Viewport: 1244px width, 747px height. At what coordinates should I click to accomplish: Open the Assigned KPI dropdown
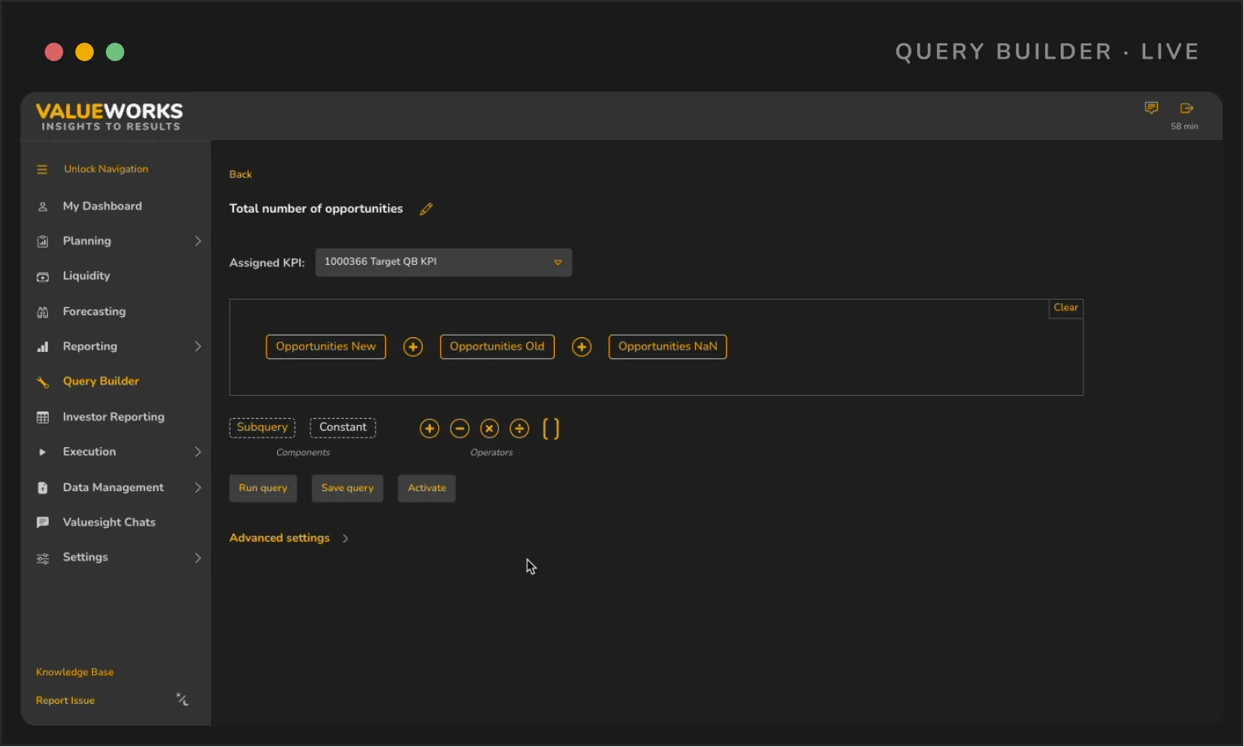[x=443, y=262]
